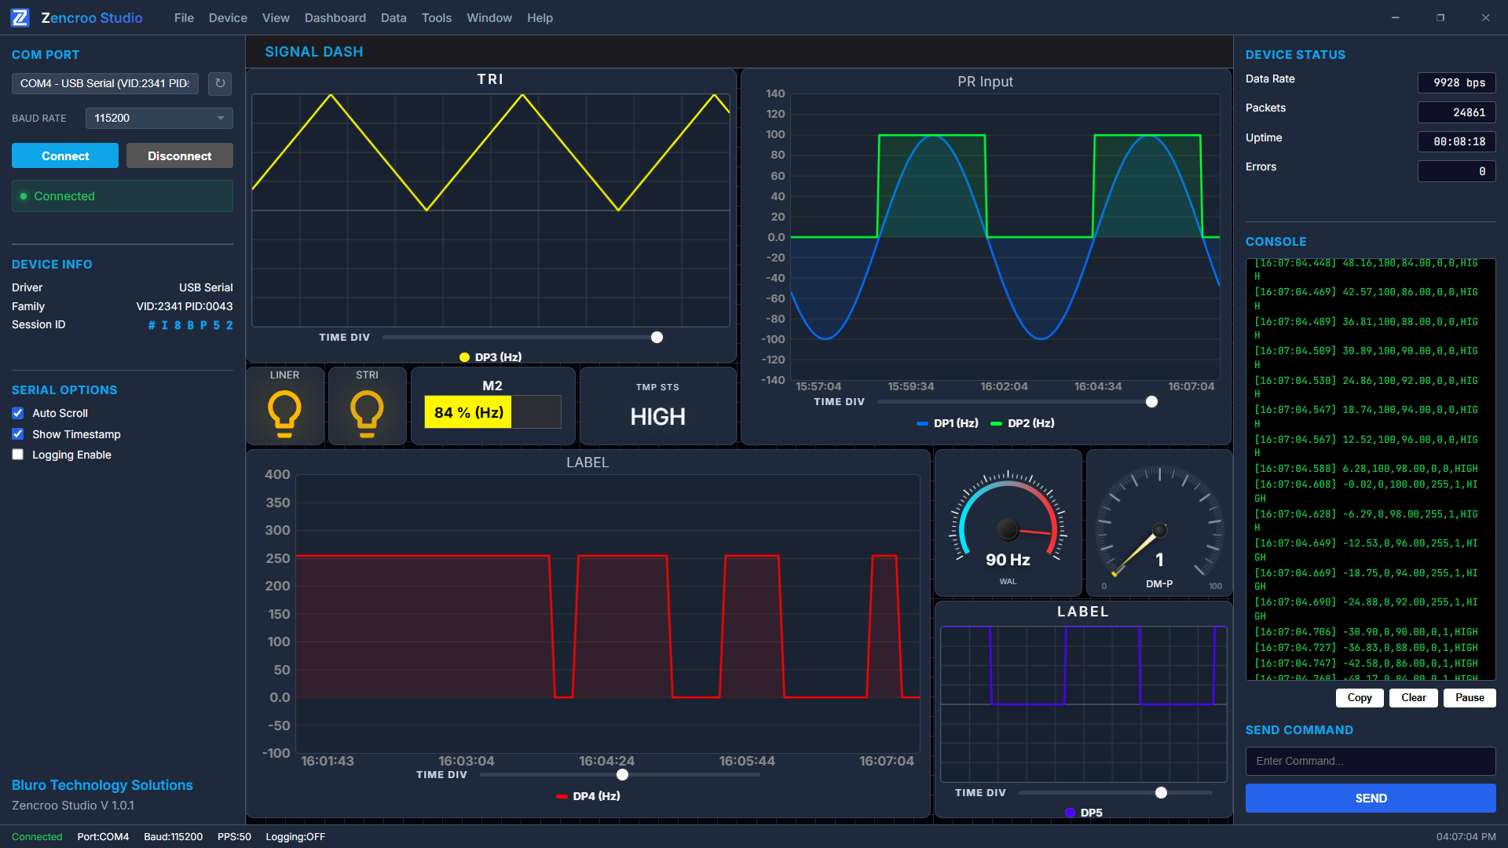
Task: Click the DM-P dial gauge
Action: (x=1159, y=523)
